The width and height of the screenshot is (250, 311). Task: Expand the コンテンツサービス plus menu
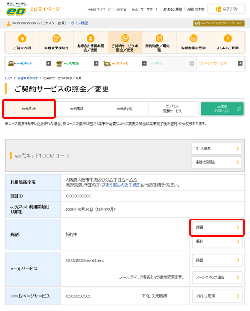pos(240,63)
